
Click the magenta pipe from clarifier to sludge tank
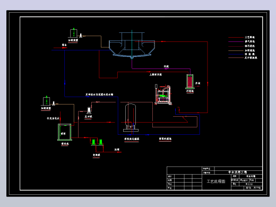[161, 68]
